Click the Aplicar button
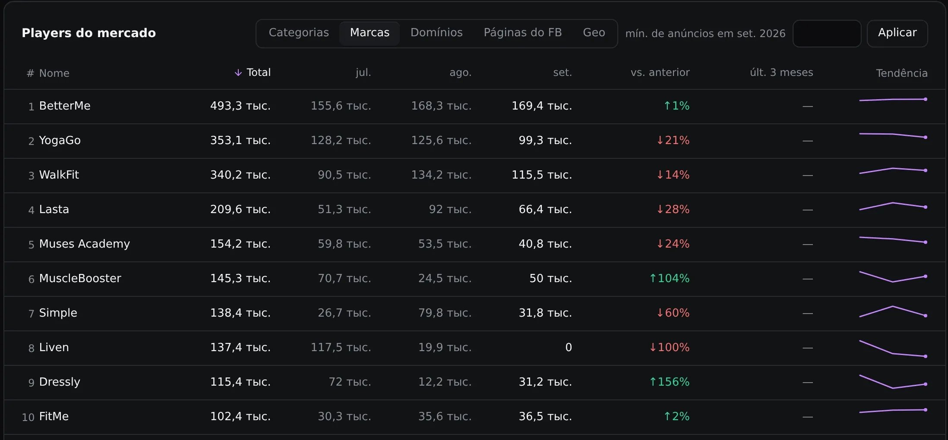 tap(897, 34)
